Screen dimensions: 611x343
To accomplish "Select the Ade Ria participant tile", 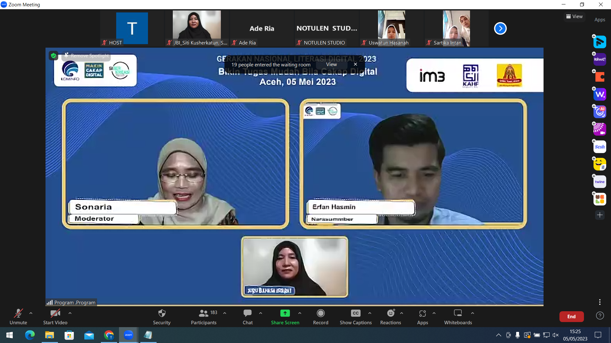I will tap(262, 29).
